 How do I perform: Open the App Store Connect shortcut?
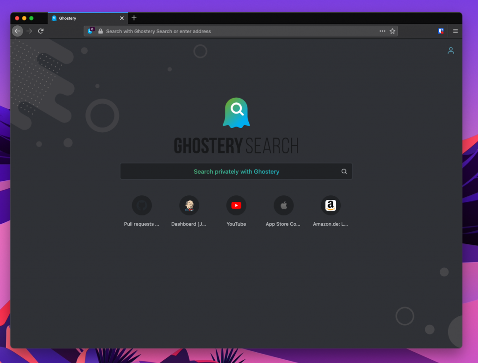point(283,205)
